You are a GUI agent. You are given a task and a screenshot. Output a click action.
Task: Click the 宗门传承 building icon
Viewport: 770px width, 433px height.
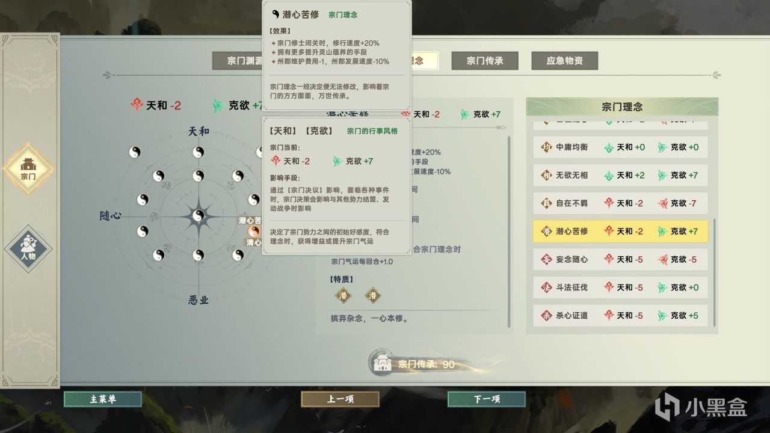tap(383, 363)
